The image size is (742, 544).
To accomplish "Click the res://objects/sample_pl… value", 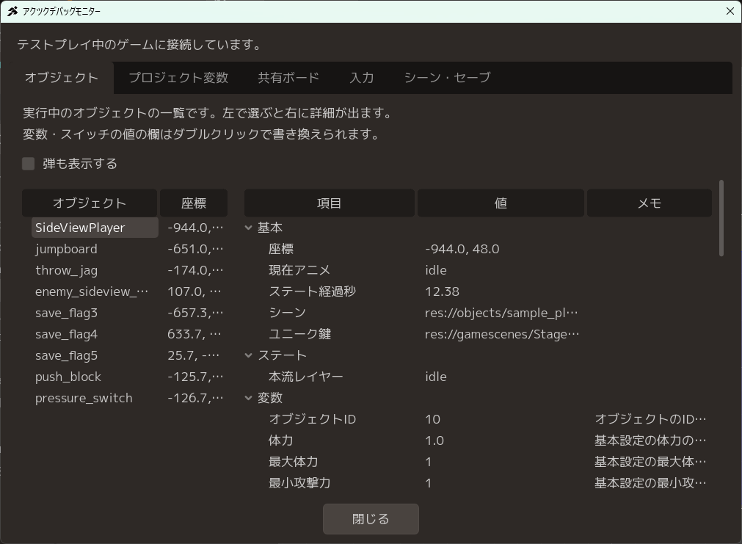I will tap(501, 313).
